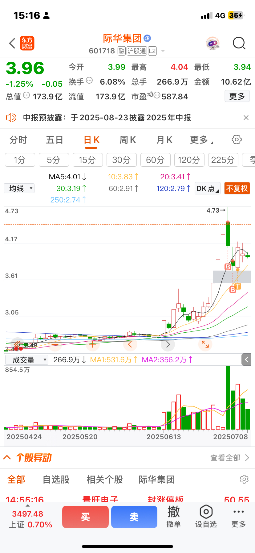
Task: Select the 际华集团 alerts tab
Action: coord(157,480)
